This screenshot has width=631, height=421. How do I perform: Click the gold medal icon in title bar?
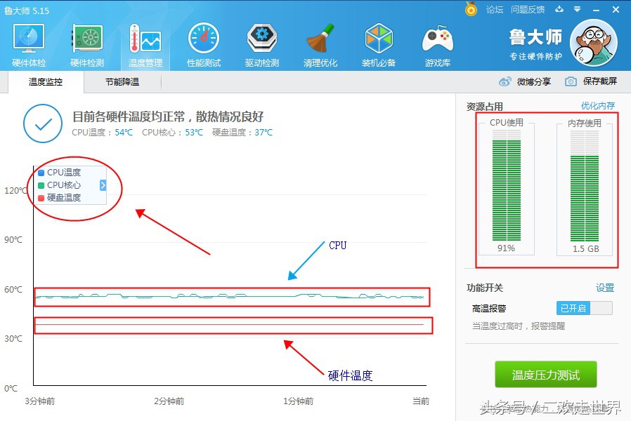point(471,9)
